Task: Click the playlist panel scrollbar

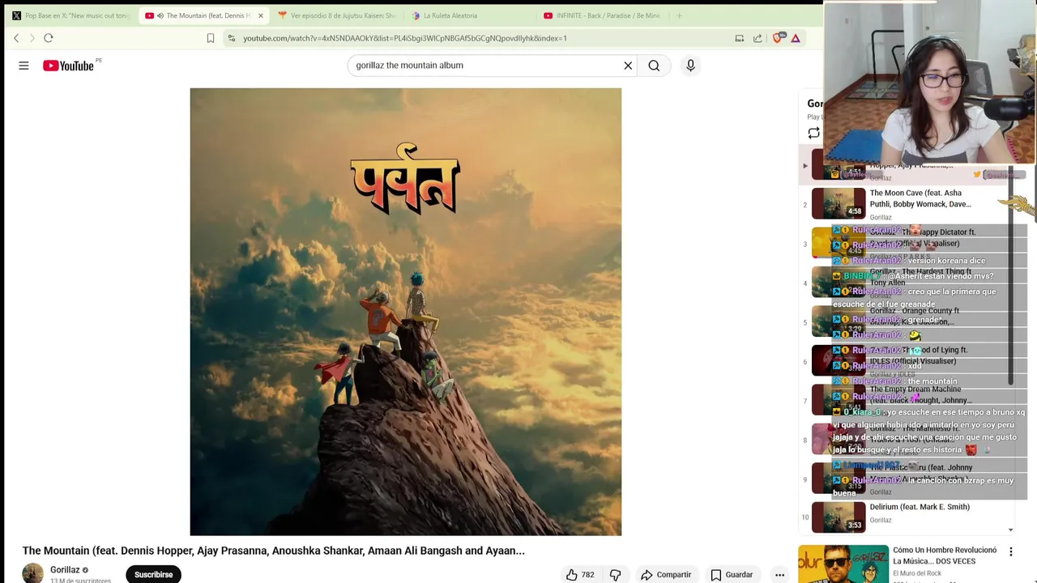Action: [1010, 275]
